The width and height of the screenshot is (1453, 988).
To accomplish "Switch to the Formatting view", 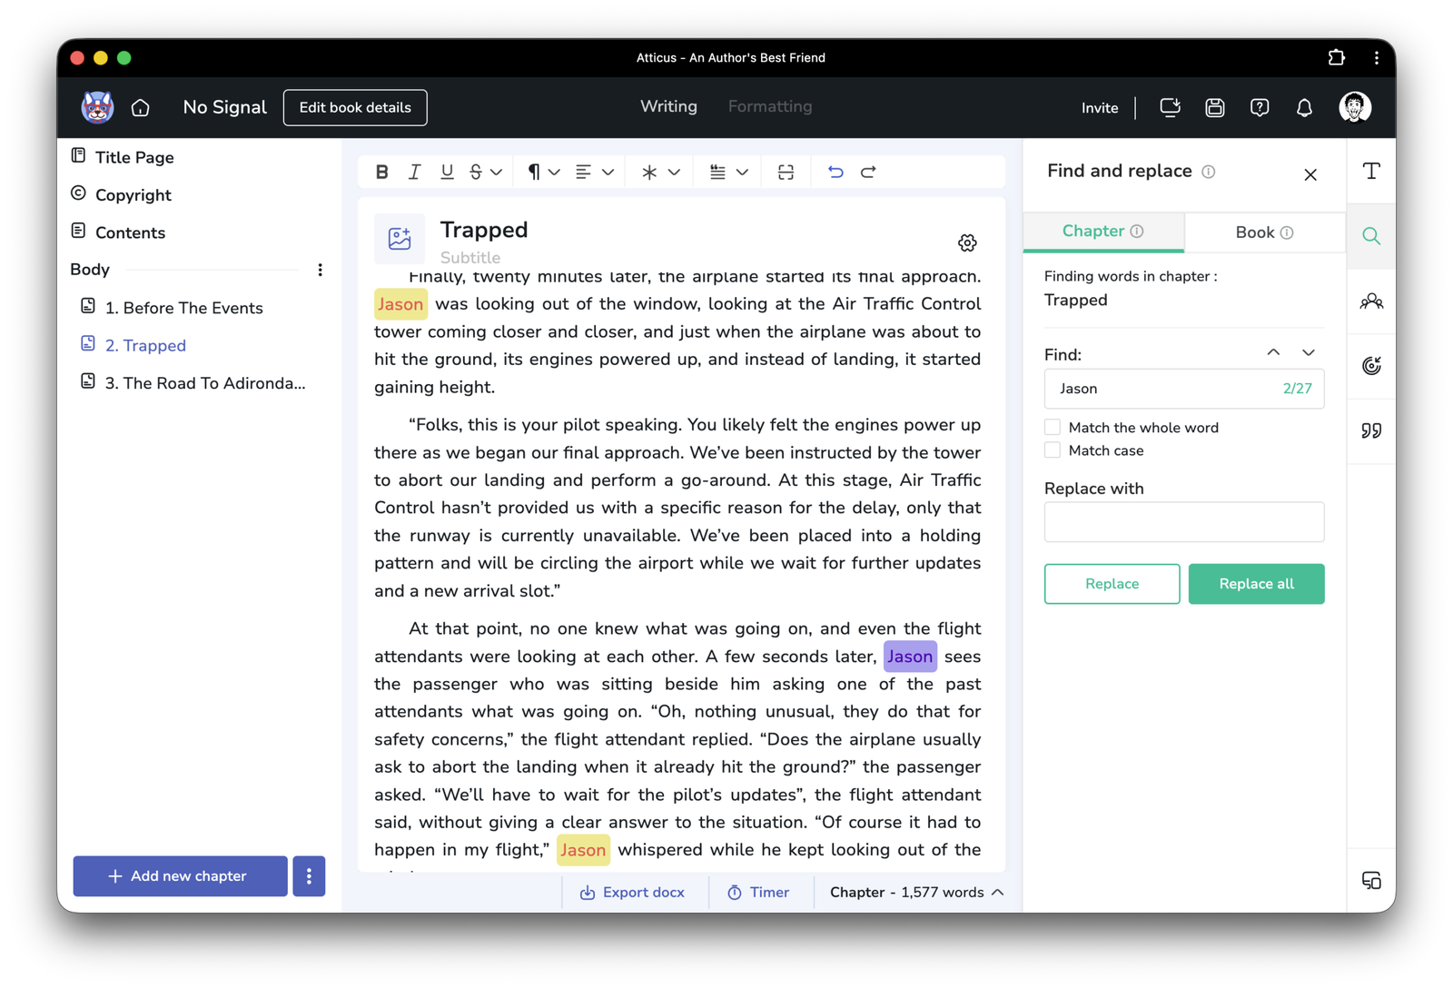I will coord(769,106).
